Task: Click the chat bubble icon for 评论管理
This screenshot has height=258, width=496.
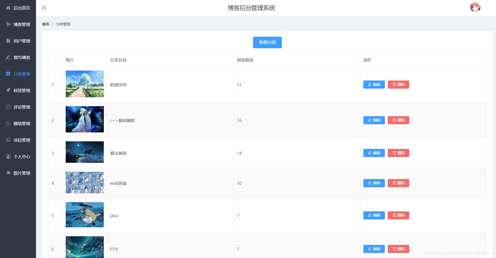Action: click(8, 107)
